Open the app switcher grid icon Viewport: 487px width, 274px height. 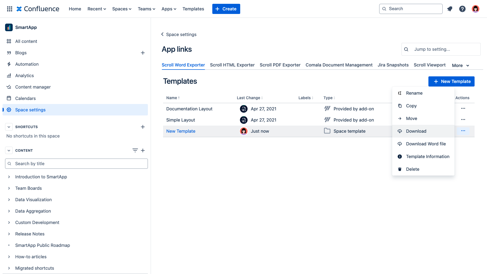pos(10,9)
